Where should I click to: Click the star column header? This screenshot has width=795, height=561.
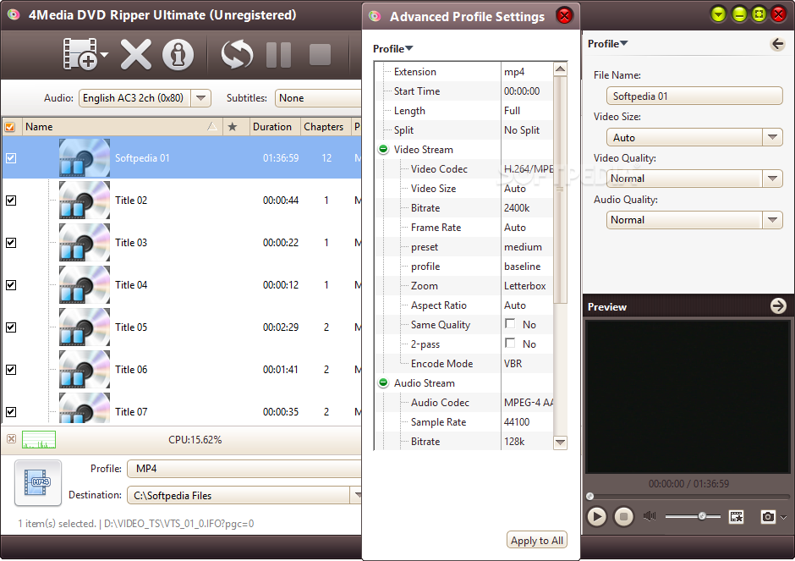[233, 127]
